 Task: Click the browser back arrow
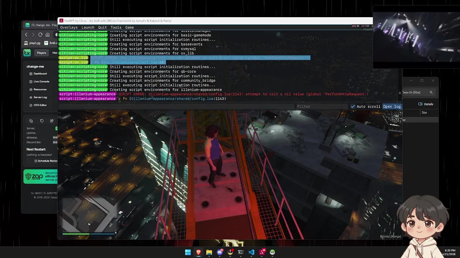pyautogui.click(x=26, y=34)
